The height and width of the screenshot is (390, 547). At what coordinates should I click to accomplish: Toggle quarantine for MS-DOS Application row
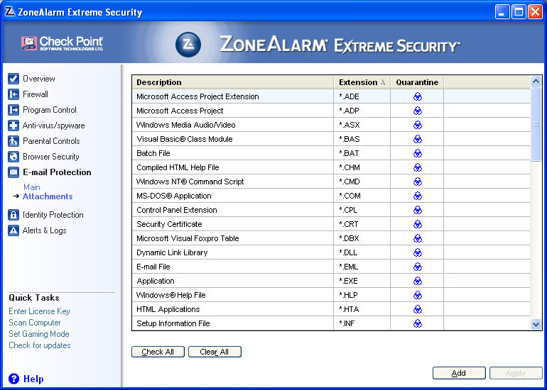pos(417,196)
